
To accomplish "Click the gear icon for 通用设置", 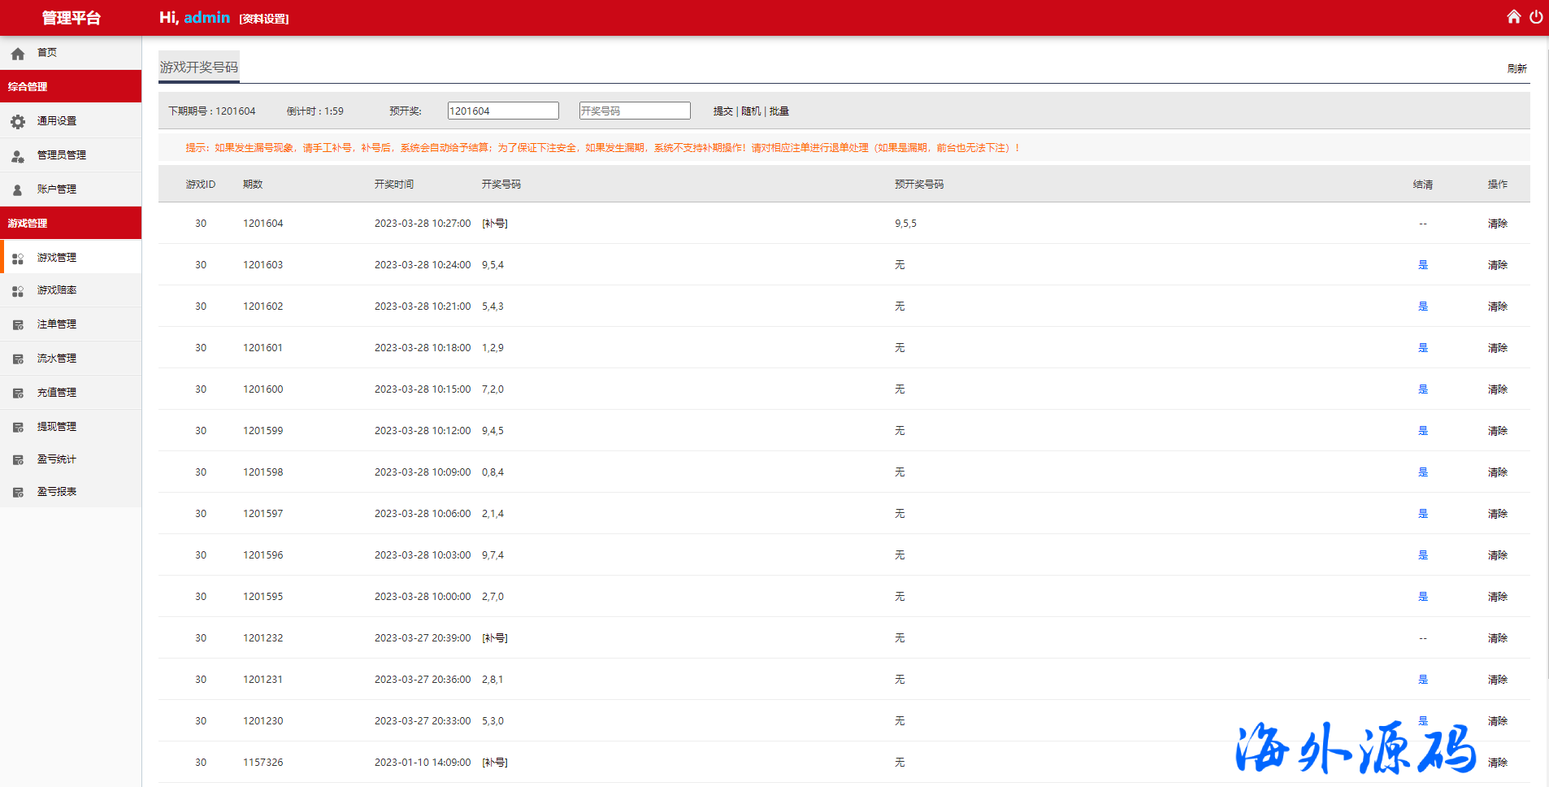I will tap(18, 122).
